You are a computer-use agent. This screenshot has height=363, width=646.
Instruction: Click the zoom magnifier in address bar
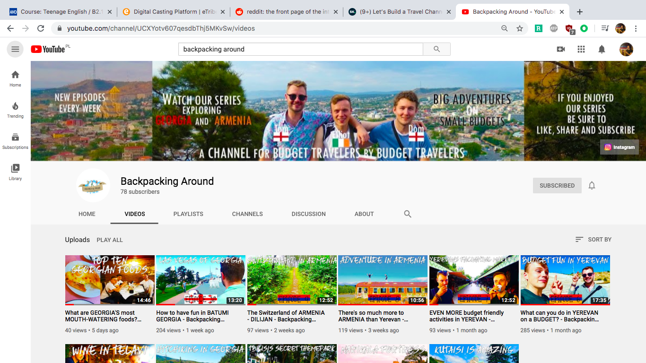tap(505, 28)
